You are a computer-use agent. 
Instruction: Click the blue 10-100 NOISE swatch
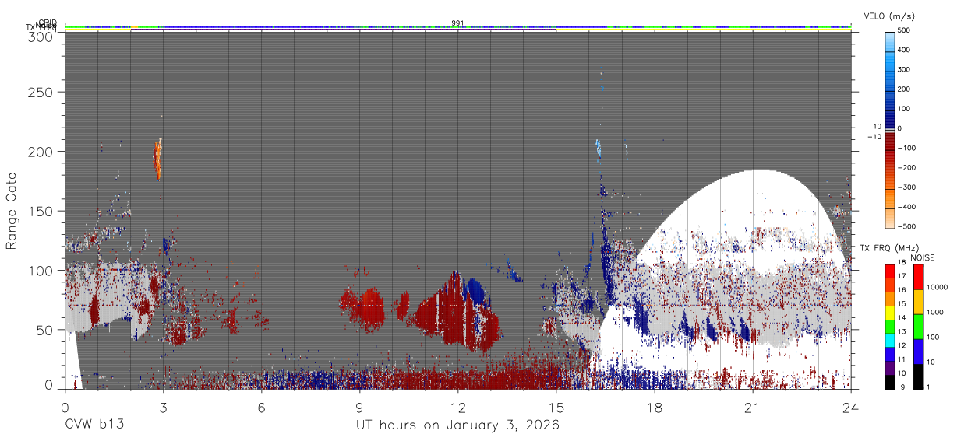click(917, 352)
